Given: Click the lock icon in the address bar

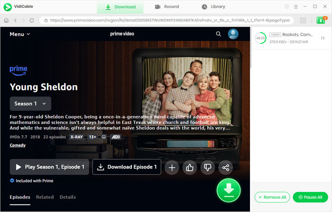Looking at the screenshot, I should [46, 20].
